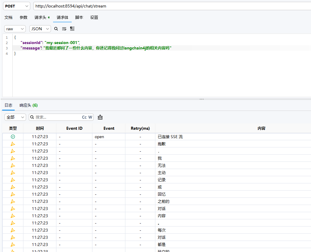The width and height of the screenshot is (311, 252).
Task: Toggle whole-word W search option
Action: (90, 117)
